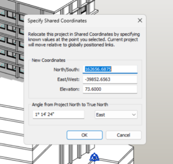
Task: Click the Elevation label
Action: (70, 89)
